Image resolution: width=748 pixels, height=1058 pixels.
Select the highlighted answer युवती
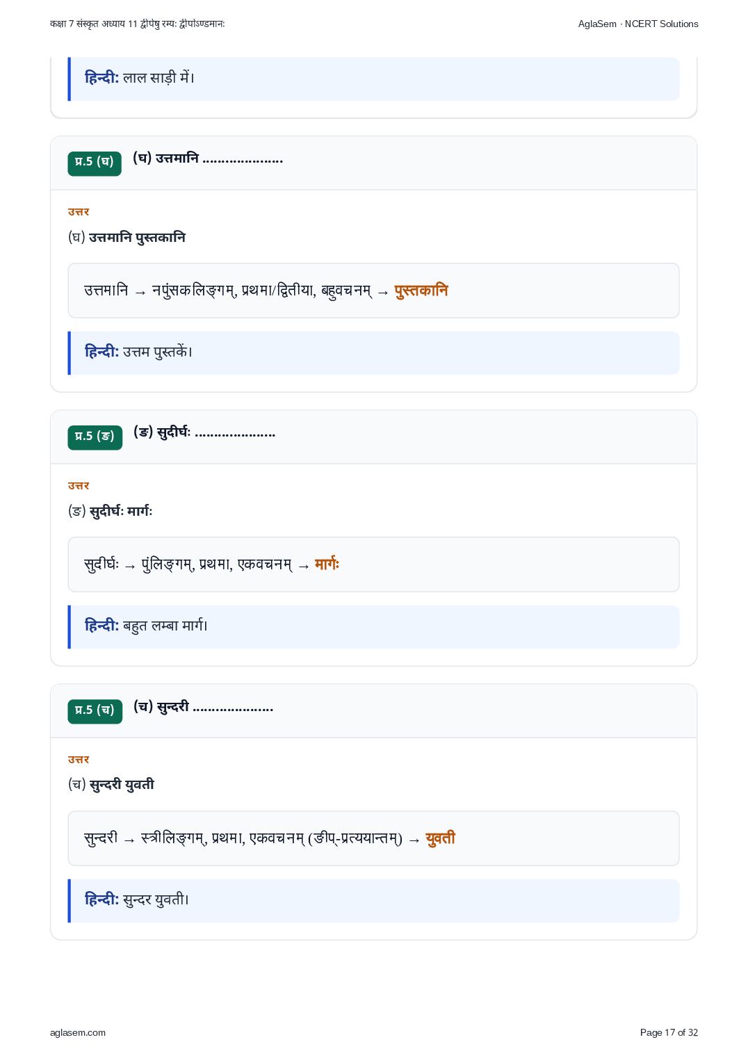tap(440, 838)
